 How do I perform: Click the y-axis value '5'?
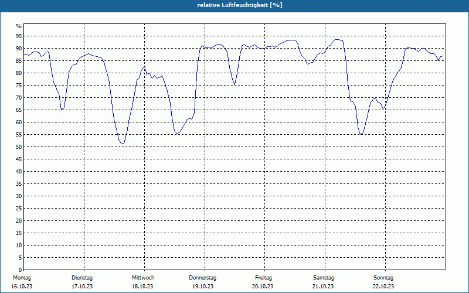21,258
